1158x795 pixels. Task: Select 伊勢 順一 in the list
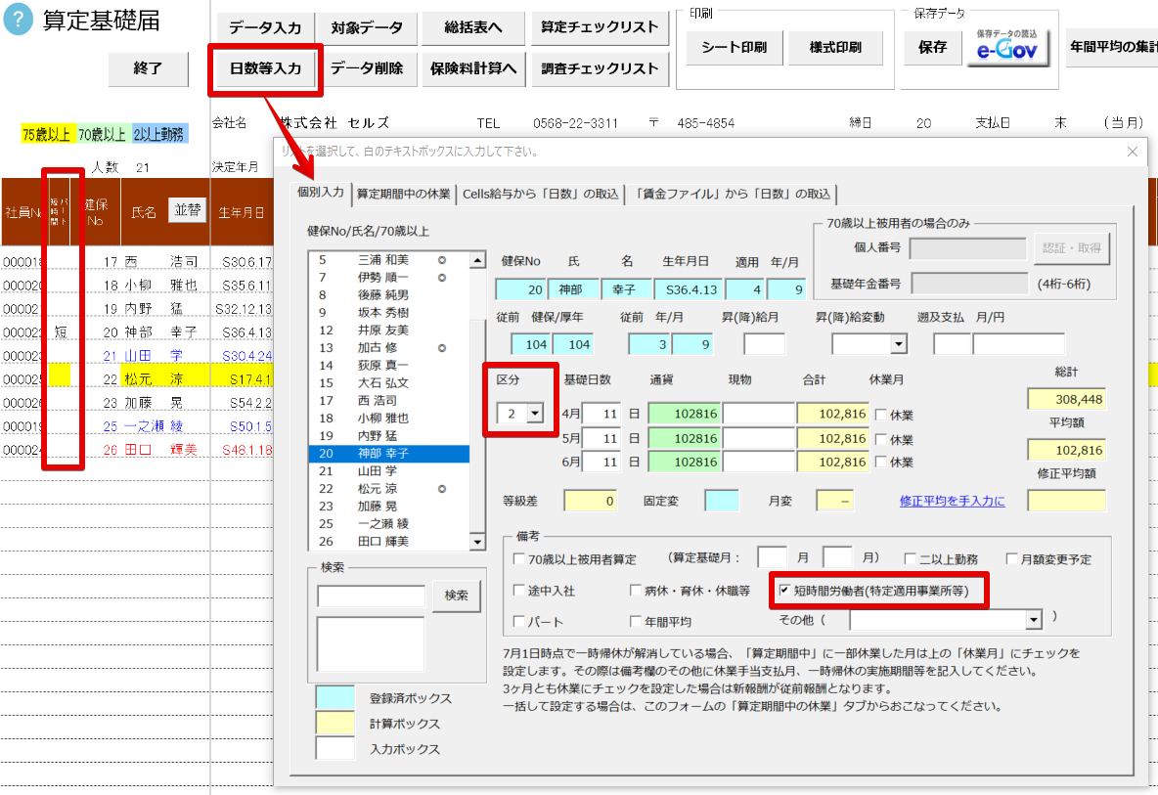tap(388, 278)
